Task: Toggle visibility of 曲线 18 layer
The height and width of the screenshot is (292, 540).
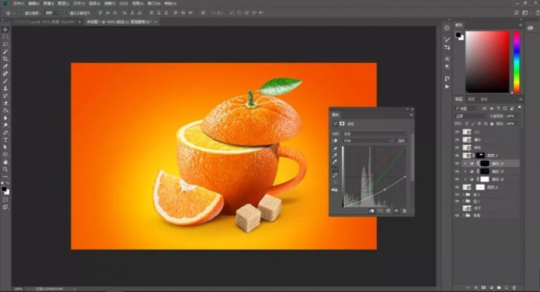Action: pyautogui.click(x=457, y=179)
